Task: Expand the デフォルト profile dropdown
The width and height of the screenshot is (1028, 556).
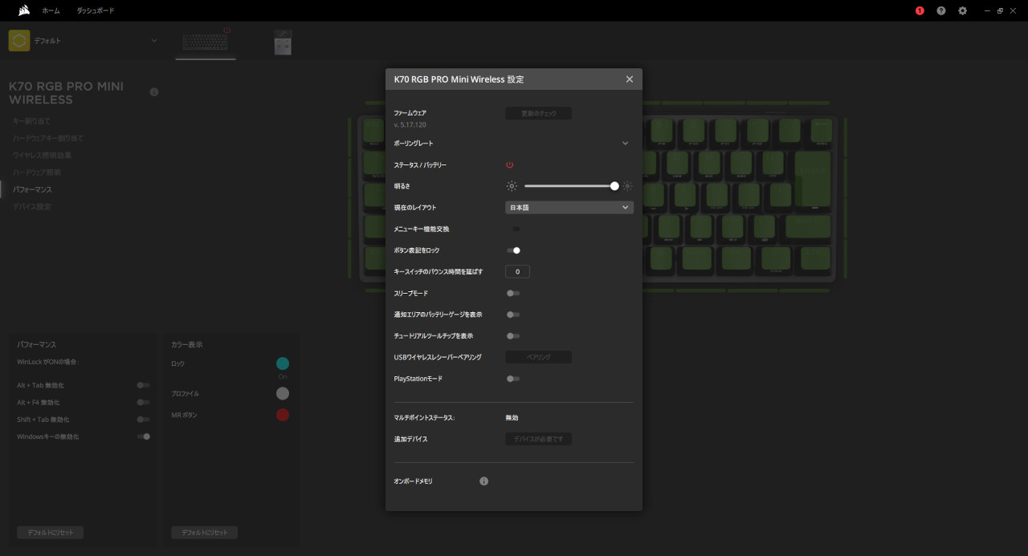Action: coord(154,41)
